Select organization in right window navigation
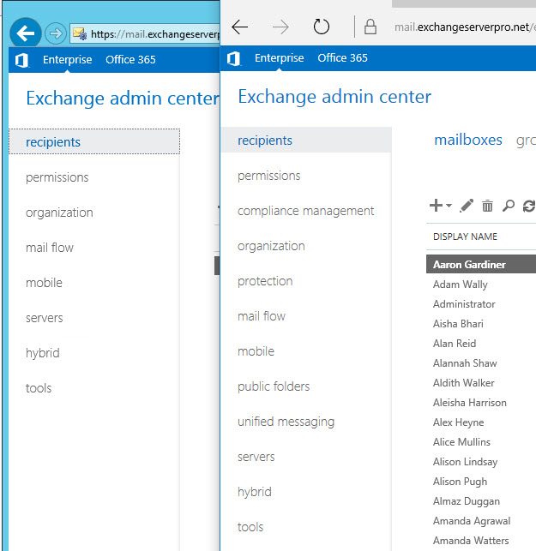The height and width of the screenshot is (551, 536). pos(271,246)
